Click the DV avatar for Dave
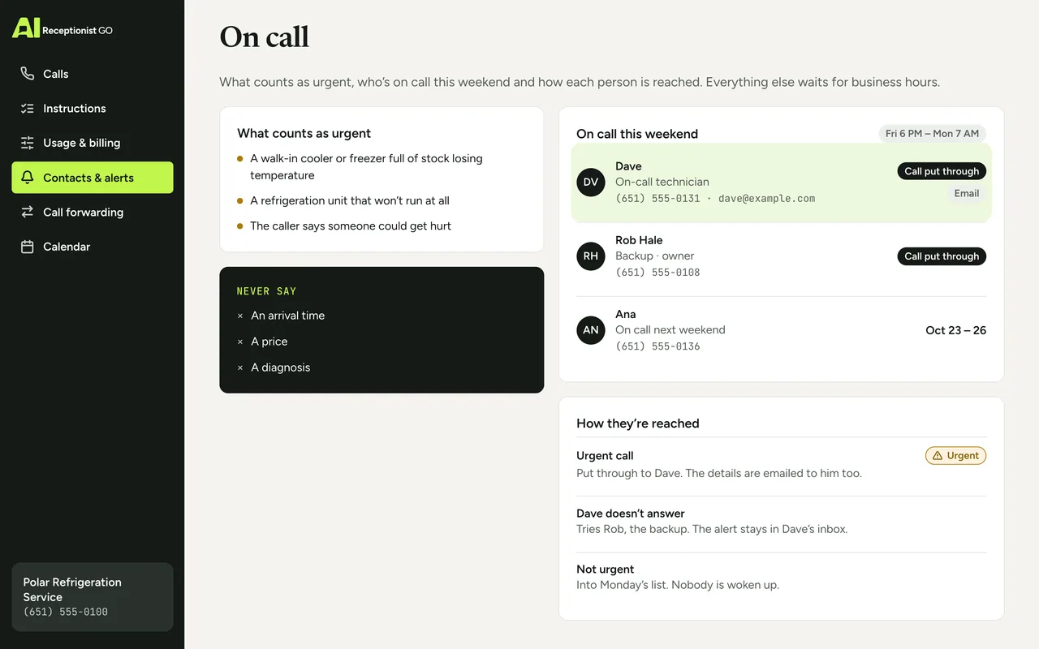Screen dimensions: 1039x649 pyautogui.click(x=591, y=182)
